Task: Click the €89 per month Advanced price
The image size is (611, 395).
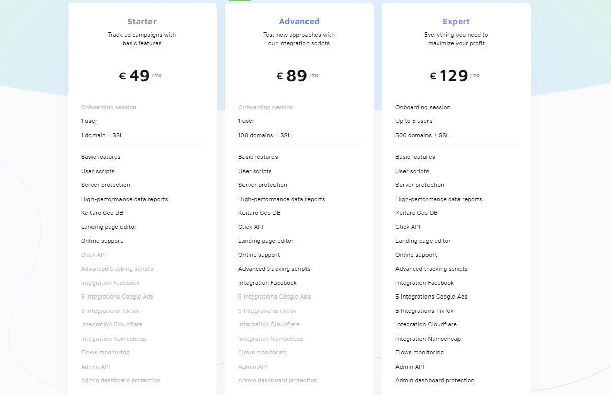Action: (297, 76)
